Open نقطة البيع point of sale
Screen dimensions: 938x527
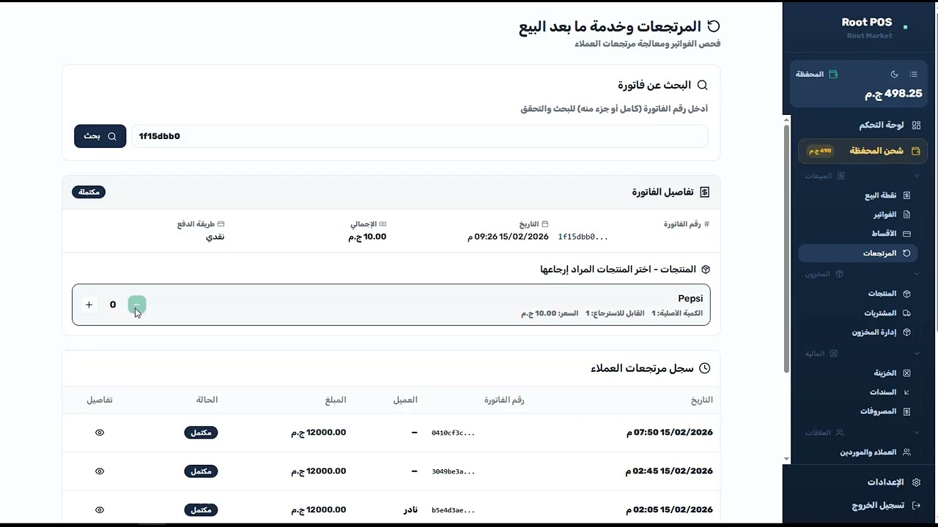pos(880,195)
